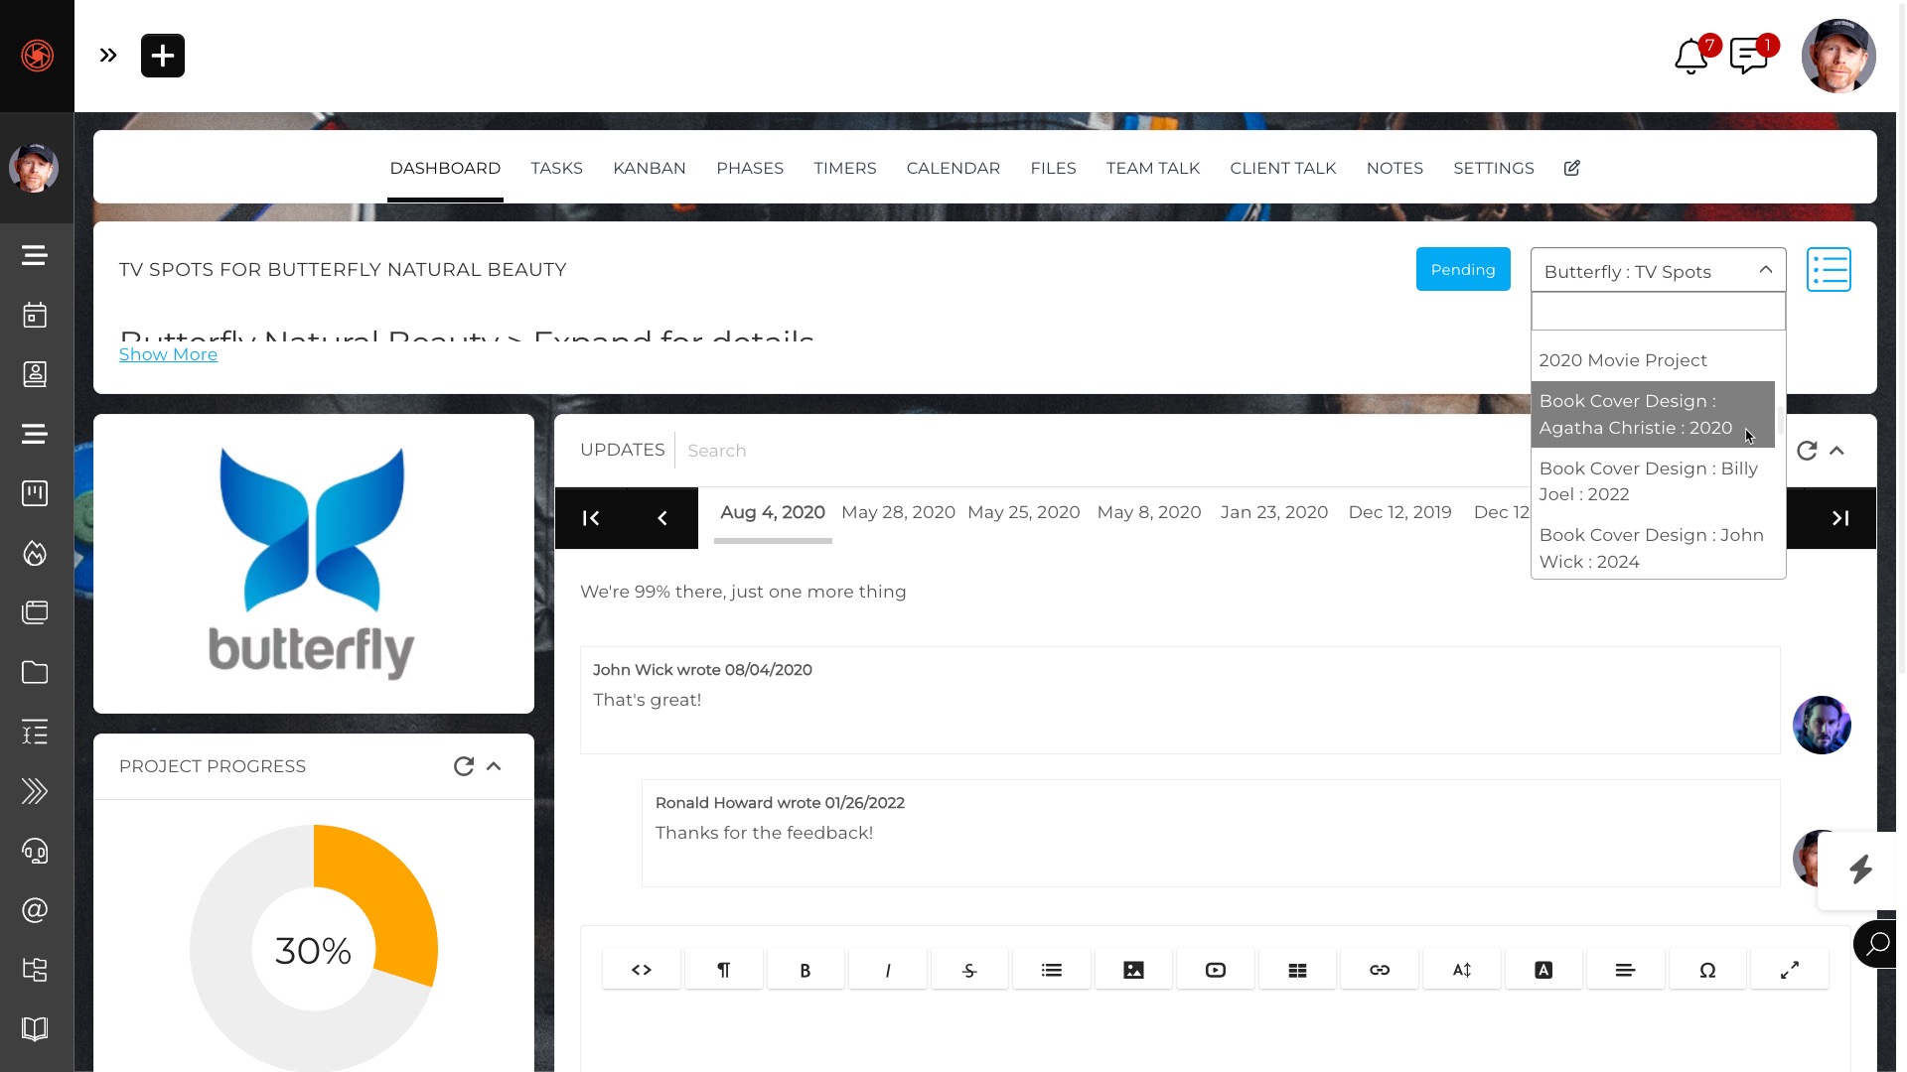The width and height of the screenshot is (1907, 1072).
Task: Expand the sidebar with double chevron
Action: point(108,56)
